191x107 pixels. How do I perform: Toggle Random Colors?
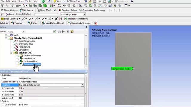[x=68, y=10]
